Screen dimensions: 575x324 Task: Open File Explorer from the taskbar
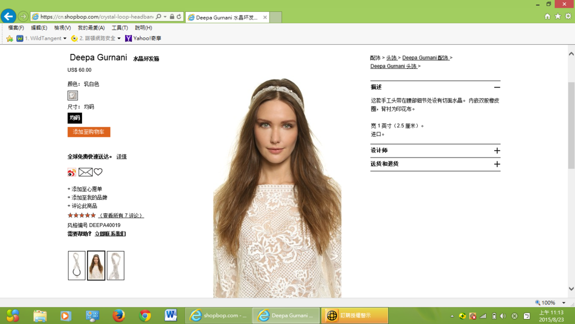(40, 316)
